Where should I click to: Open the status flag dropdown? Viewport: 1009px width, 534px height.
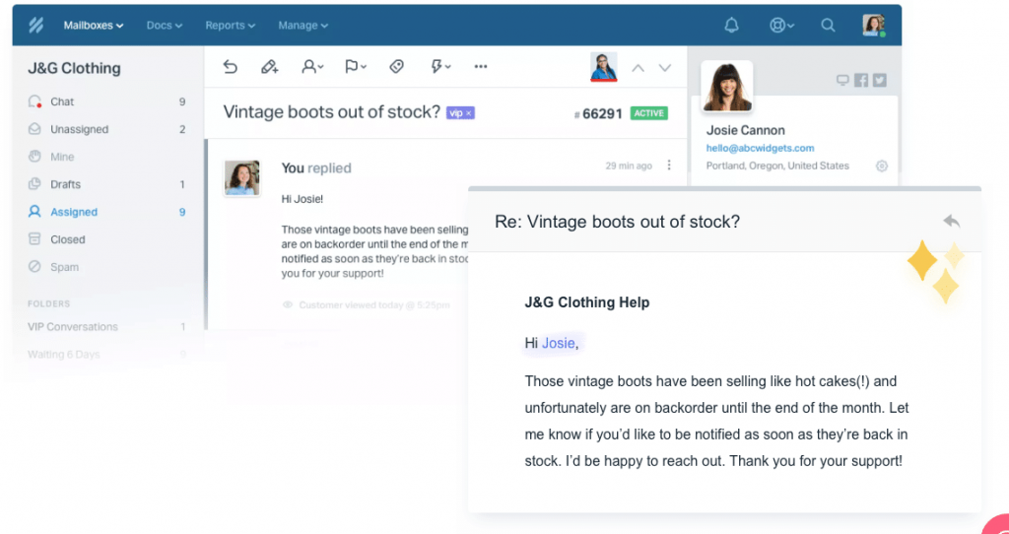pyautogui.click(x=355, y=66)
